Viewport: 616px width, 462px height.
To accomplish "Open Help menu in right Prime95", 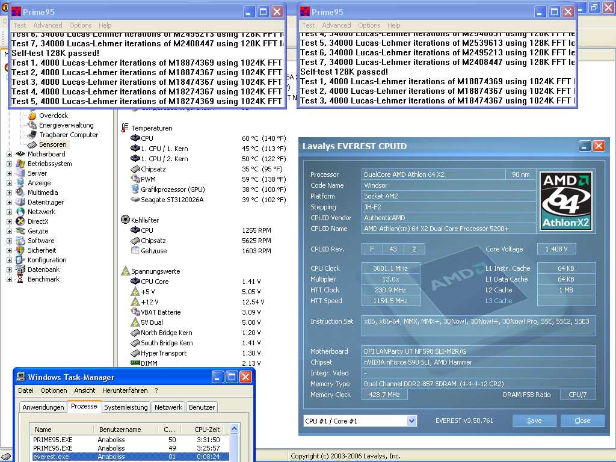I will click(x=393, y=25).
